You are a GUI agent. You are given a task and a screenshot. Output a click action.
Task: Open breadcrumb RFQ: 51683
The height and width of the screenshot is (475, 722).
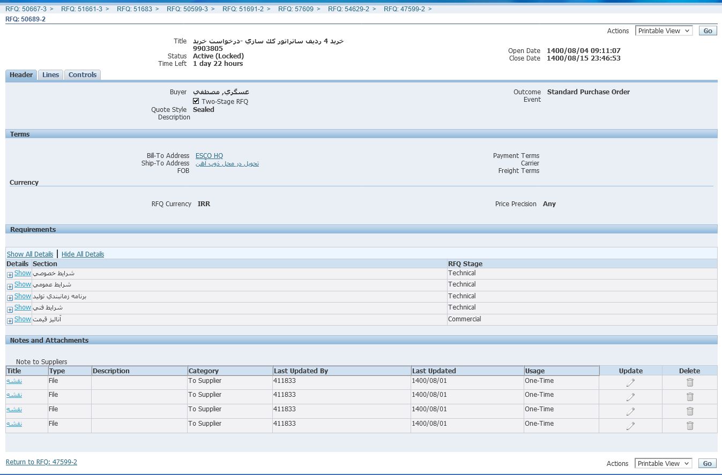tap(135, 9)
